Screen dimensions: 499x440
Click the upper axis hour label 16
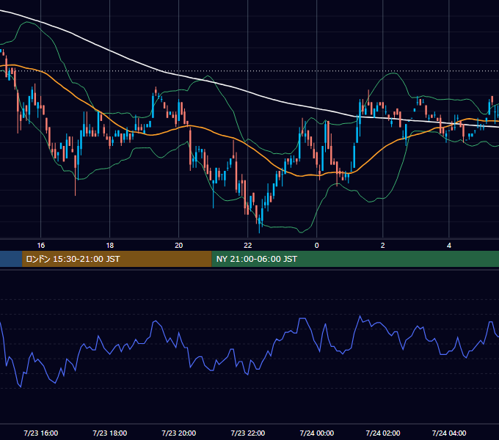click(x=41, y=246)
